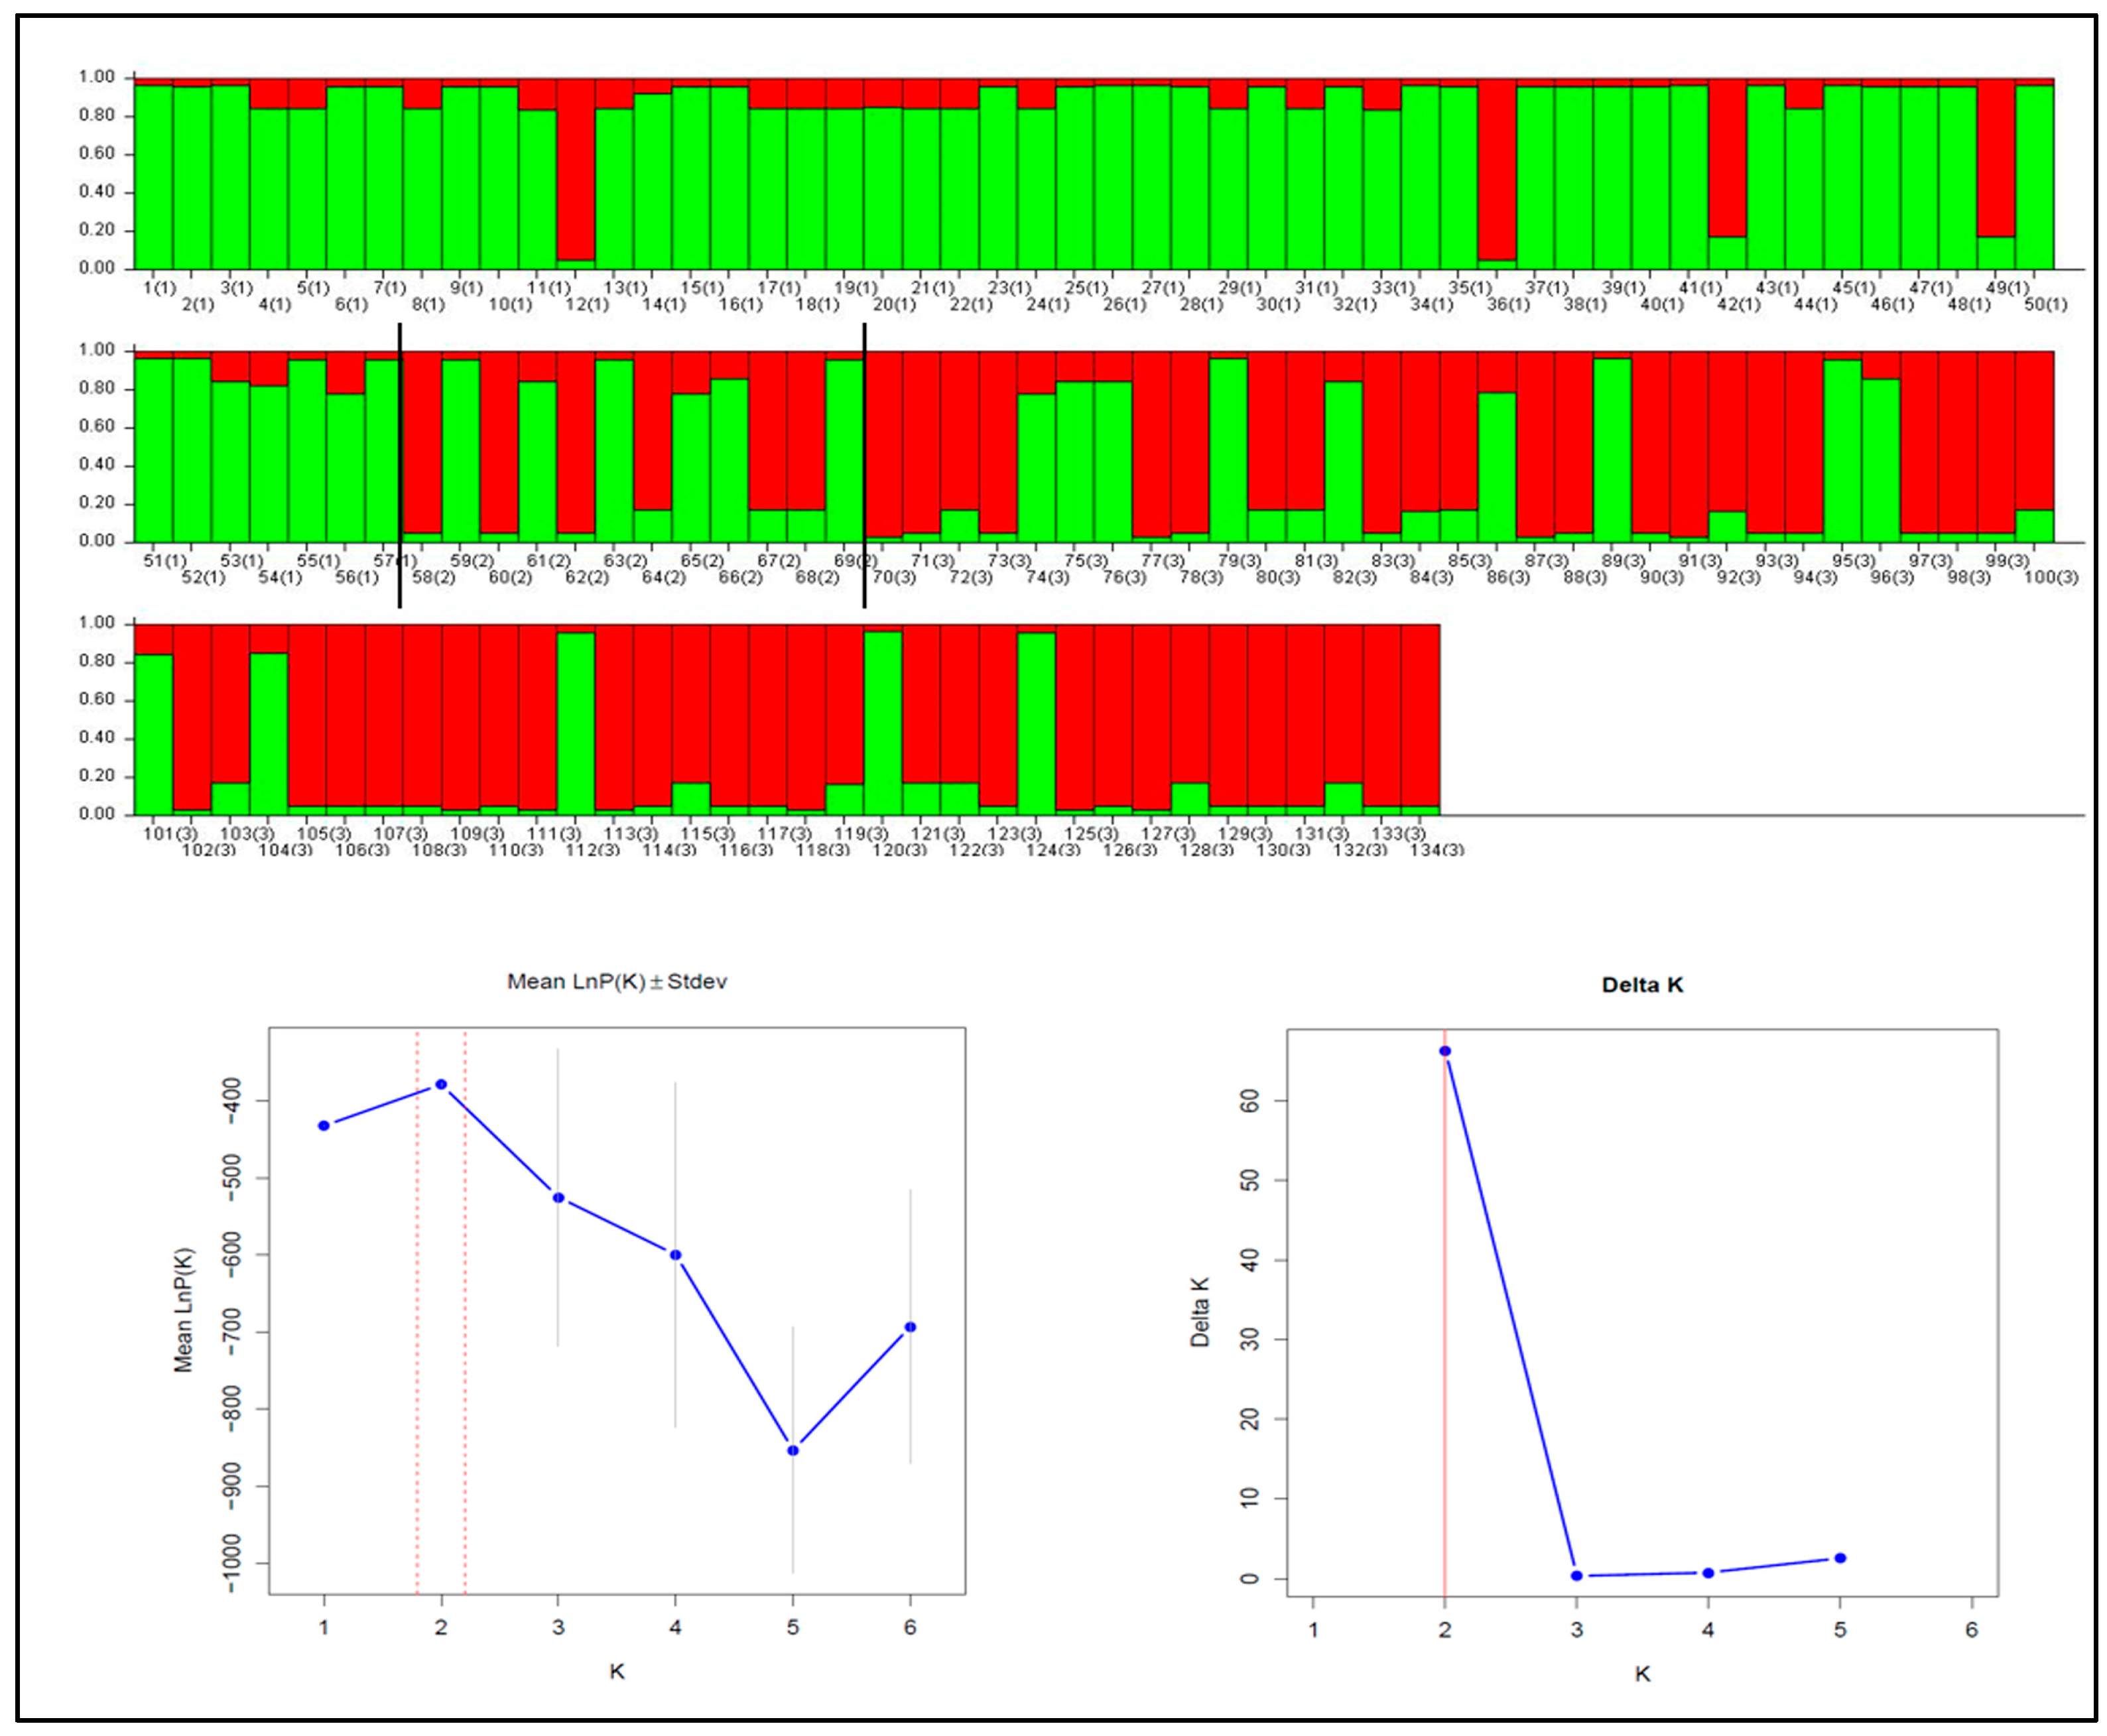The width and height of the screenshot is (2107, 1736).
Task: Select the K=4 data point on Mean LnP(K) plot
Action: tap(675, 1255)
